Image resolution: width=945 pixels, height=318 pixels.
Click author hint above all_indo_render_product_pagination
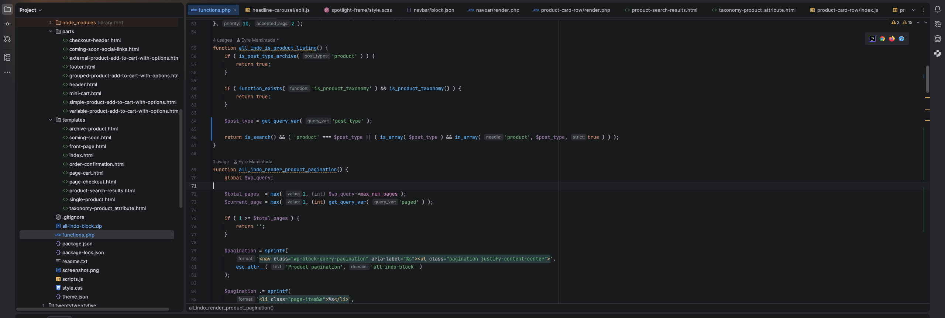(x=253, y=162)
